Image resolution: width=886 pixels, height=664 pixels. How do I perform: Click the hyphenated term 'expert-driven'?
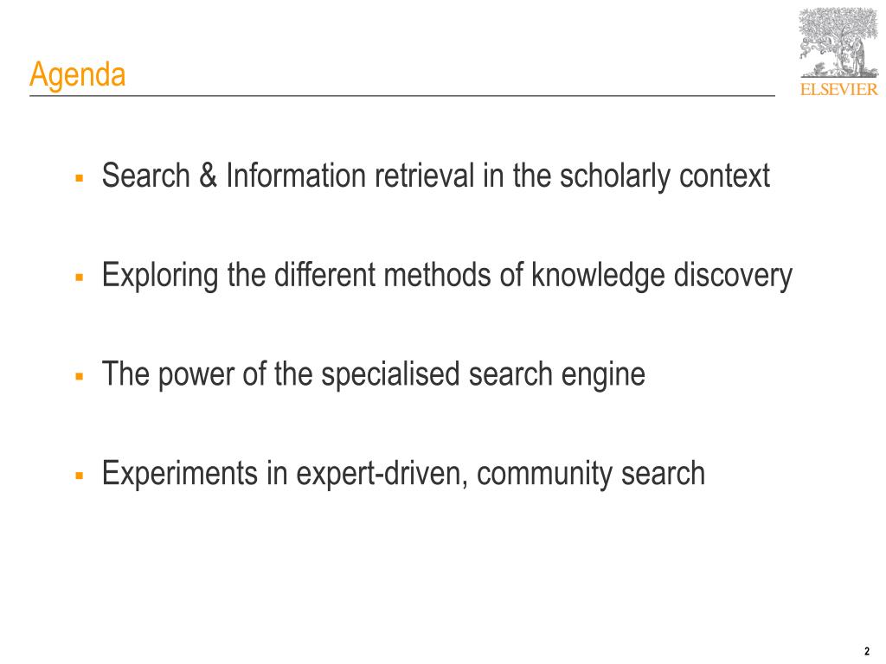(382, 474)
